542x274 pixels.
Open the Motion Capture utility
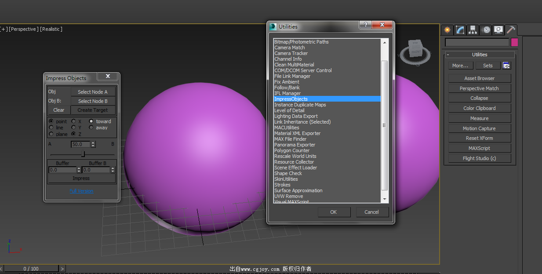[480, 128]
